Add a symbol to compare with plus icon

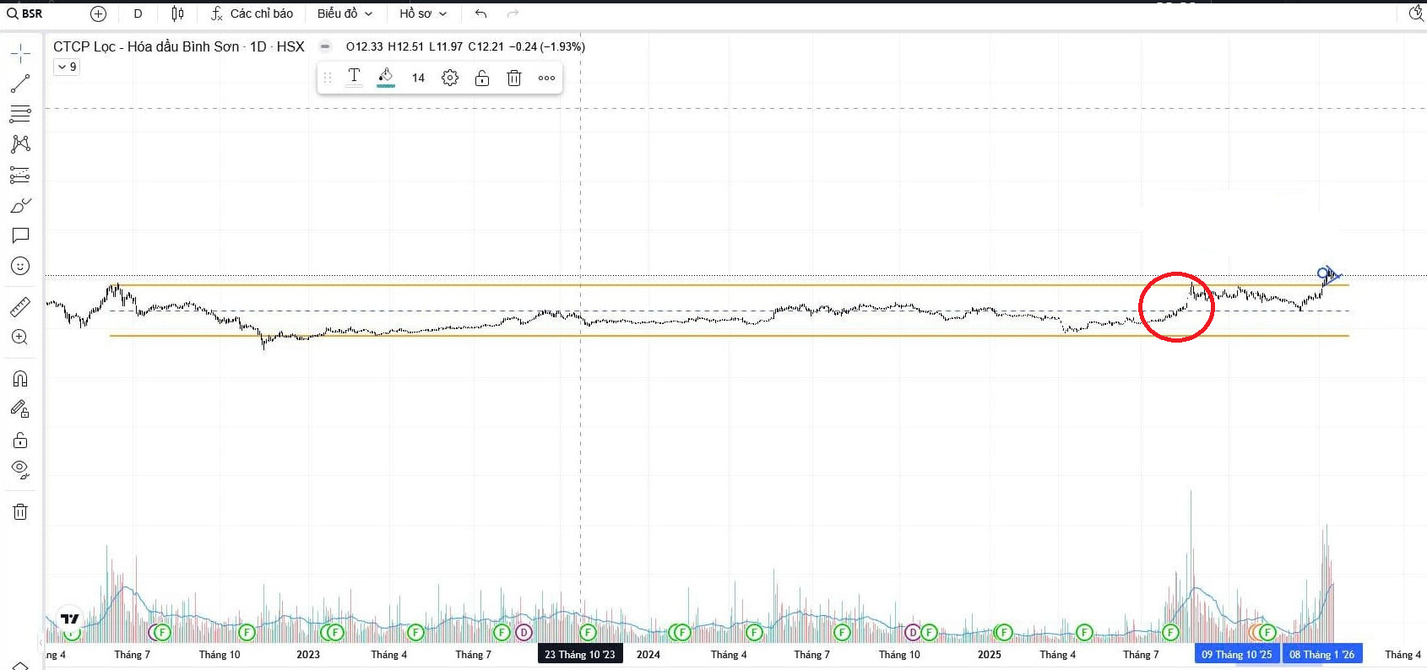point(98,14)
